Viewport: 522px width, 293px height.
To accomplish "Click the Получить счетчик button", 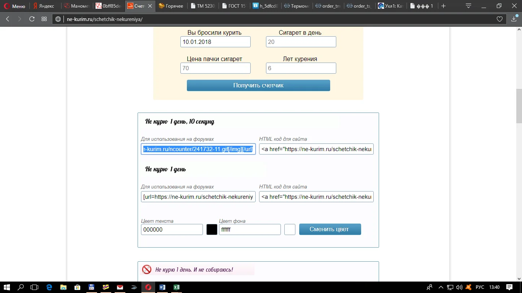I will tap(258, 85).
